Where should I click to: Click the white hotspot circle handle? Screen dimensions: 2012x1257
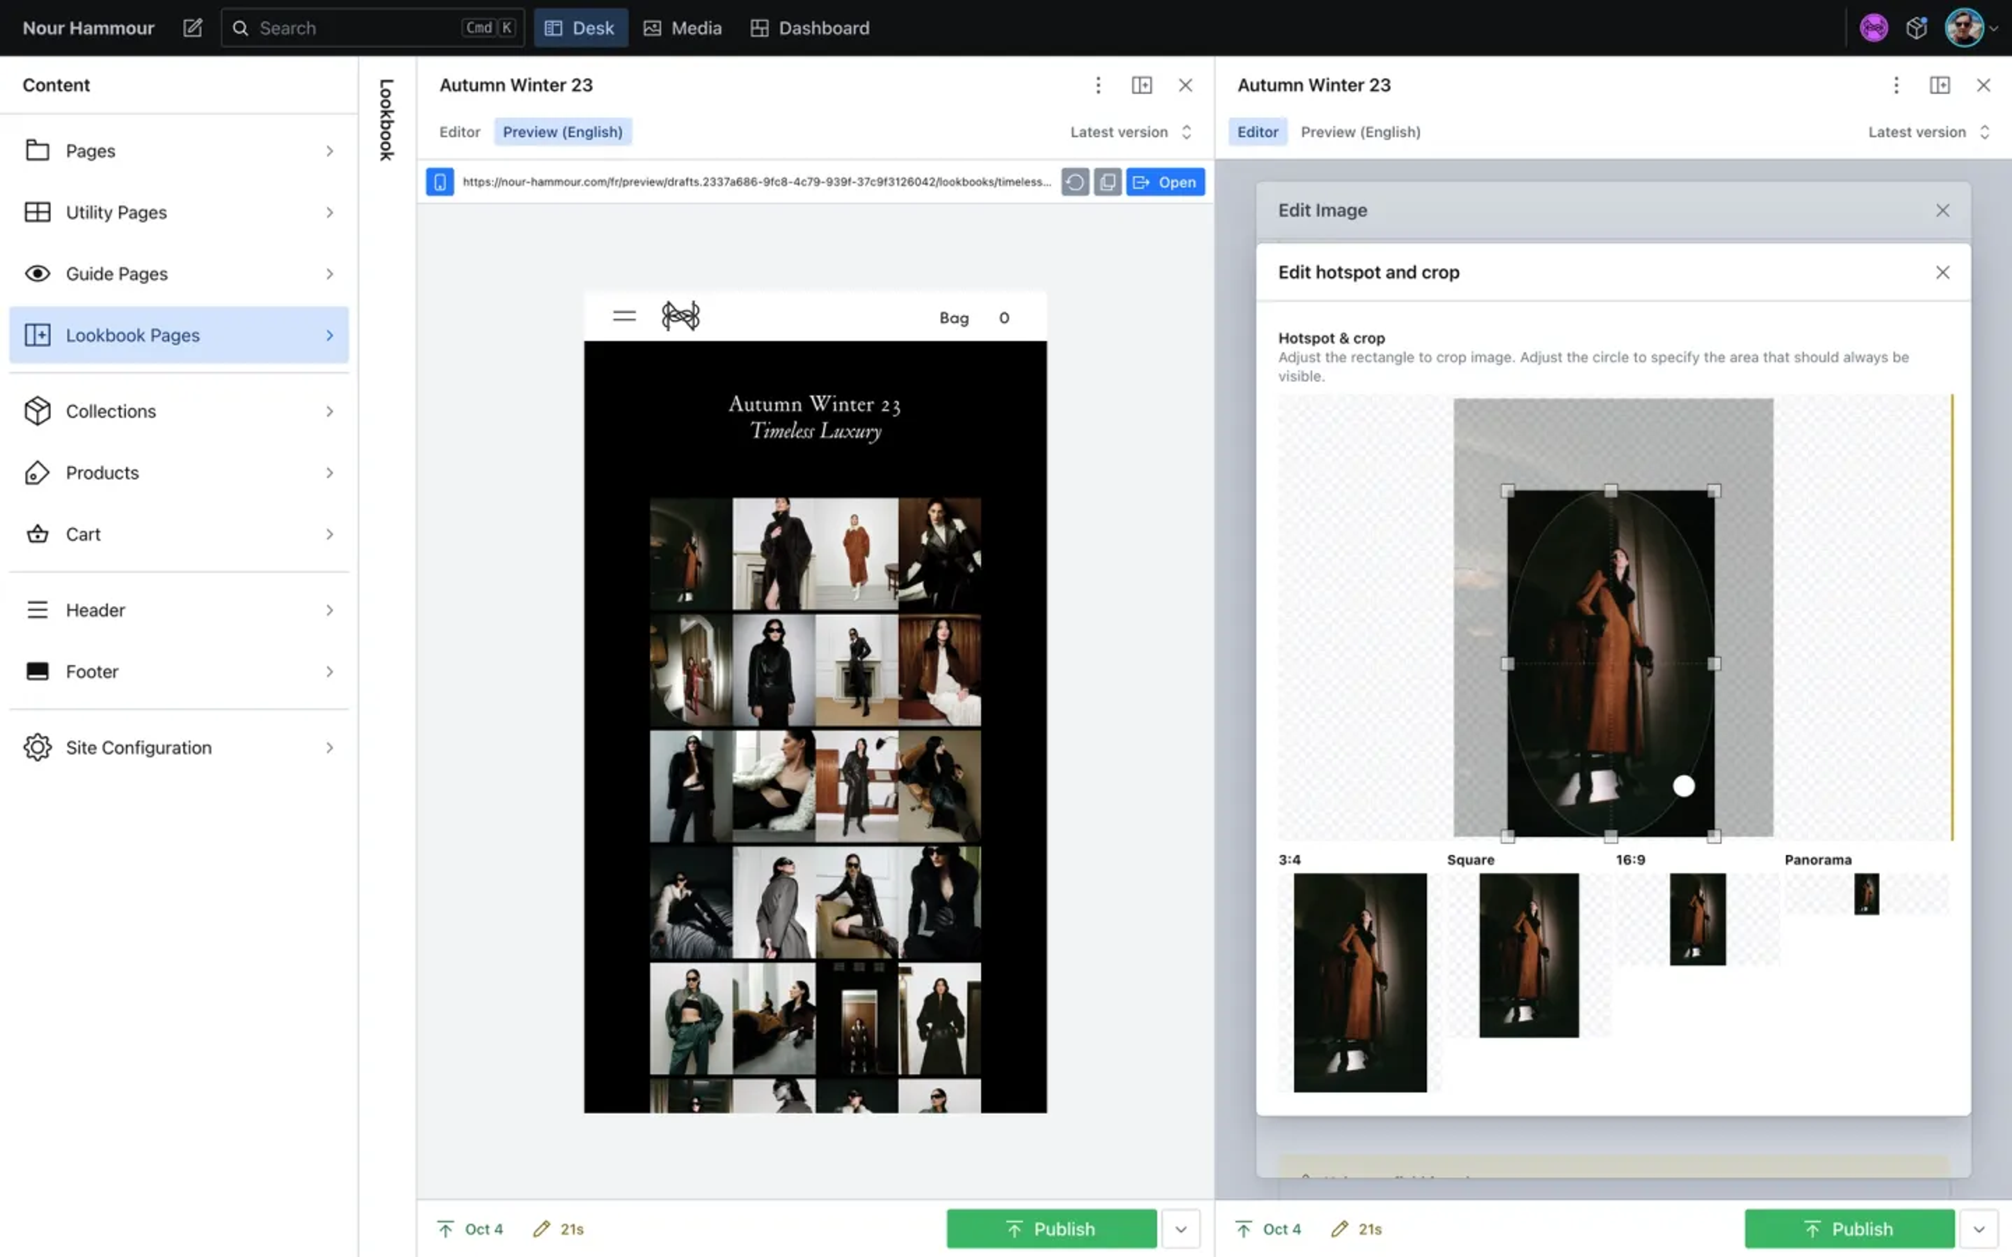(1683, 786)
